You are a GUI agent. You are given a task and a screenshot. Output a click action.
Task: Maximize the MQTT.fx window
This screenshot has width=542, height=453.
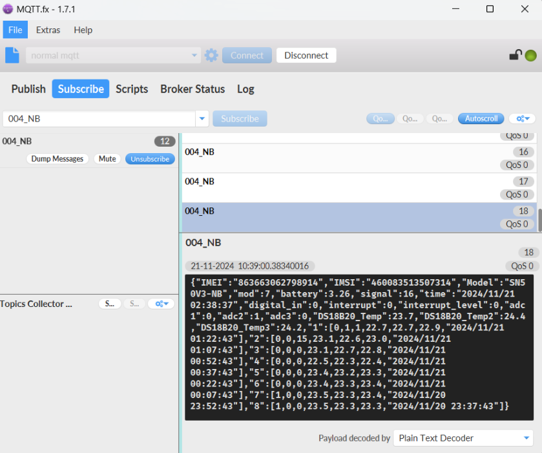click(x=490, y=9)
